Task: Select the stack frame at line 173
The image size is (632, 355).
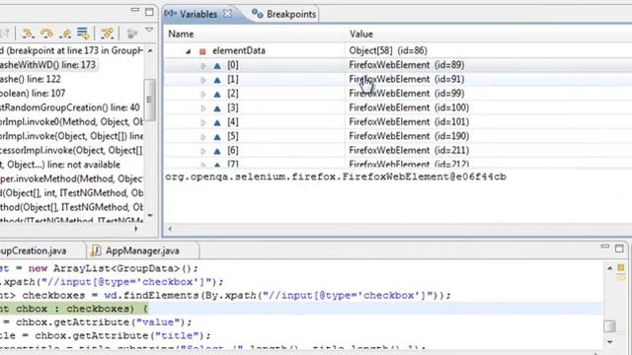Action: pos(48,65)
